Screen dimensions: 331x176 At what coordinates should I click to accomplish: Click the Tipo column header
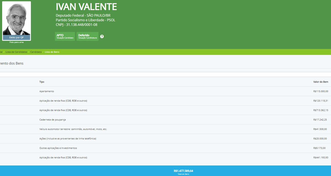[x=42, y=82]
